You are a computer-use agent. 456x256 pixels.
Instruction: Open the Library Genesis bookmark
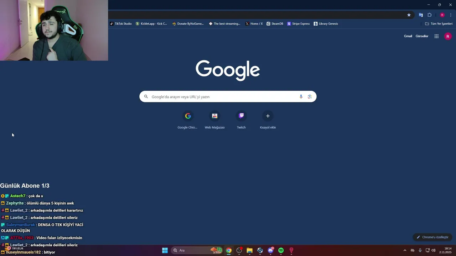click(326, 24)
